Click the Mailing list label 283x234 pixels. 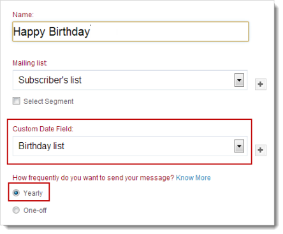[x=30, y=63]
